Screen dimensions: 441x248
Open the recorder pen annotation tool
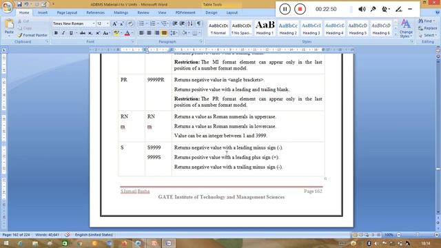398,9
